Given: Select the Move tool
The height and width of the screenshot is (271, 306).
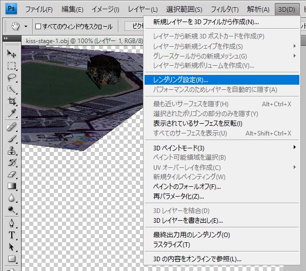Looking at the screenshot, I should tap(11, 54).
